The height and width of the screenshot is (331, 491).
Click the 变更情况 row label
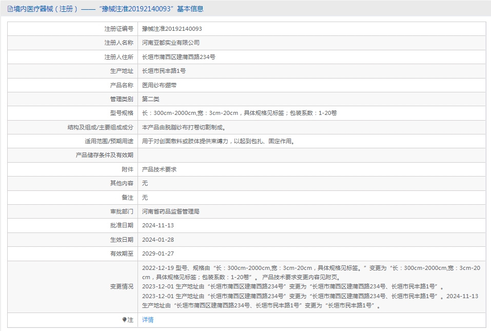(x=122, y=286)
